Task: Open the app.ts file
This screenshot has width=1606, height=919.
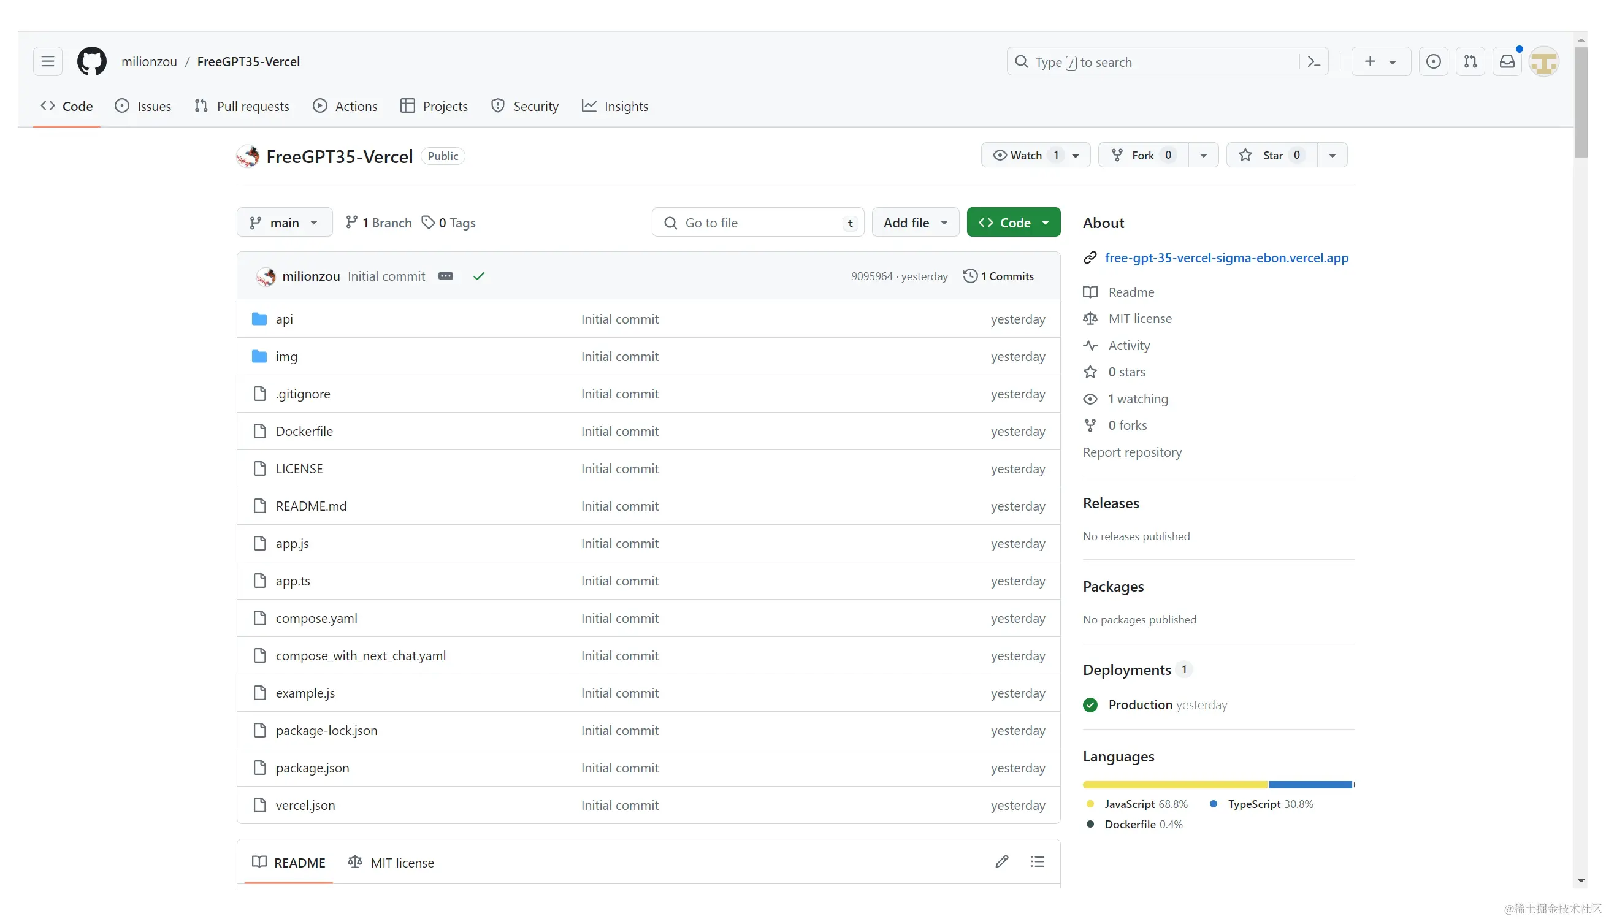Action: pyautogui.click(x=293, y=581)
